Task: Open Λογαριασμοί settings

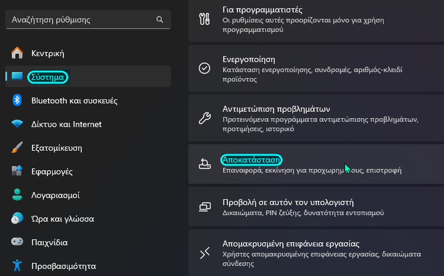Action: 88,195
